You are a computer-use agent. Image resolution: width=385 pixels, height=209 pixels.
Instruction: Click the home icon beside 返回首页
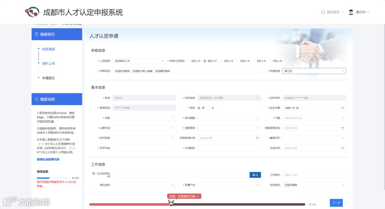(x=323, y=12)
